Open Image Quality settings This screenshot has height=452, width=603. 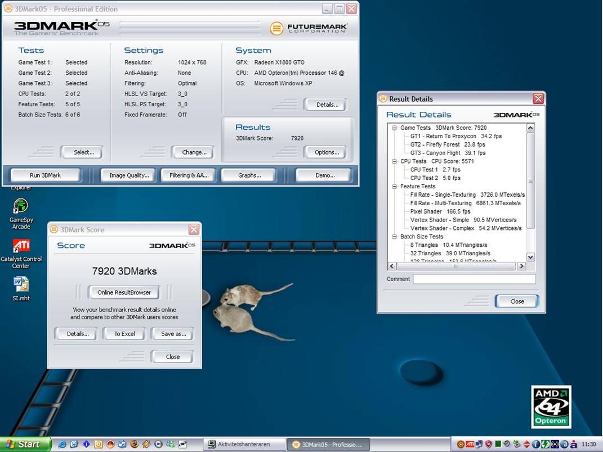coord(129,175)
